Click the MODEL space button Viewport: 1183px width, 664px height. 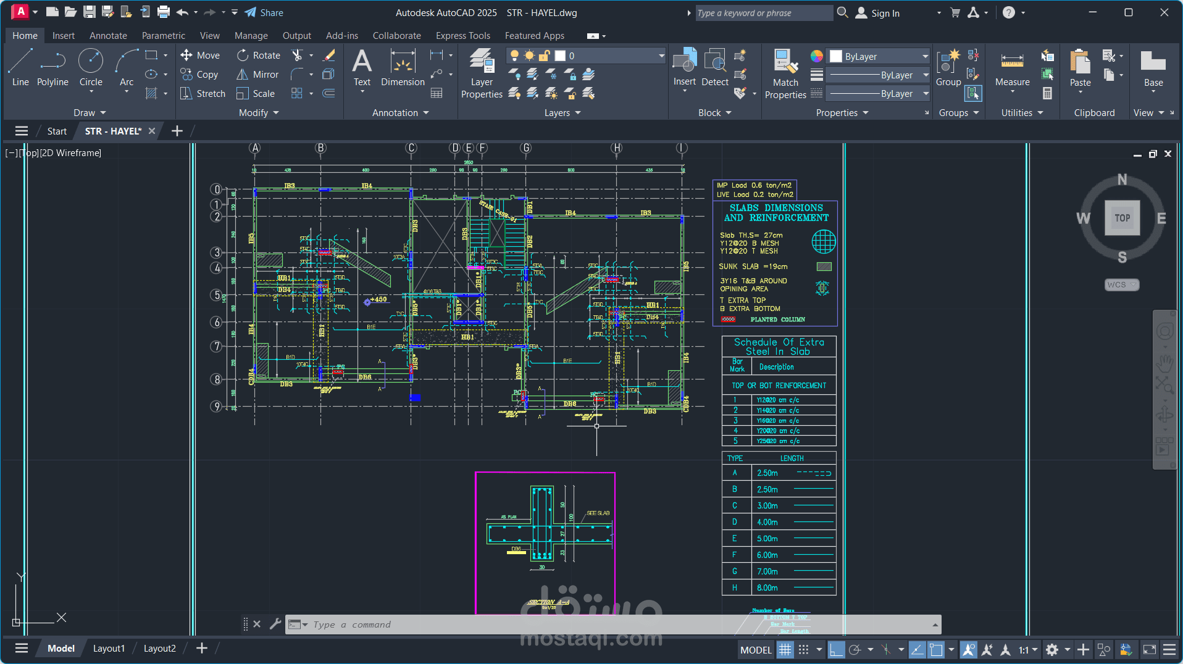click(x=756, y=650)
